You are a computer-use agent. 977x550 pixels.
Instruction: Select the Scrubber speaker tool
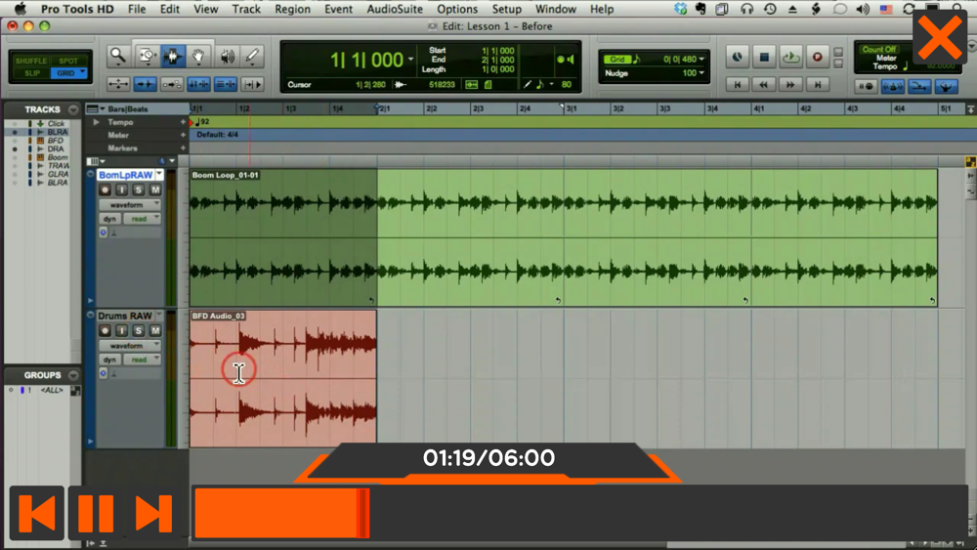227,56
